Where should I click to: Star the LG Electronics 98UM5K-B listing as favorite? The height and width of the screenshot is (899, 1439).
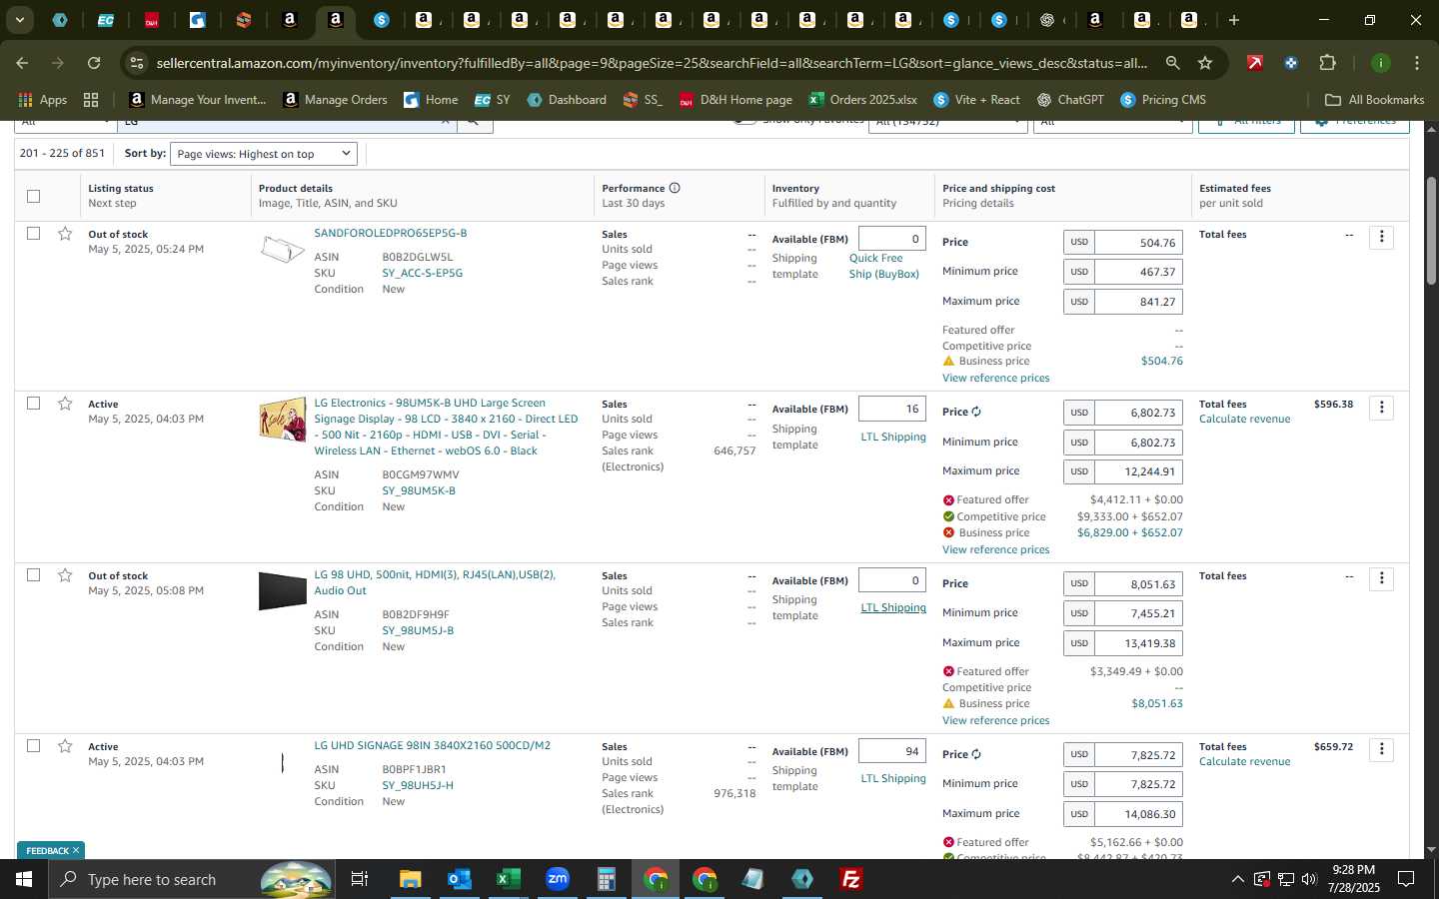65,404
